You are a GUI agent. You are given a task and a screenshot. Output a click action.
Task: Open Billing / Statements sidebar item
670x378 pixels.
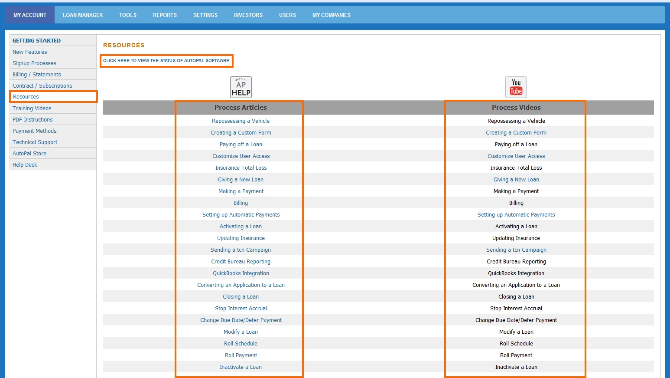[x=37, y=74]
